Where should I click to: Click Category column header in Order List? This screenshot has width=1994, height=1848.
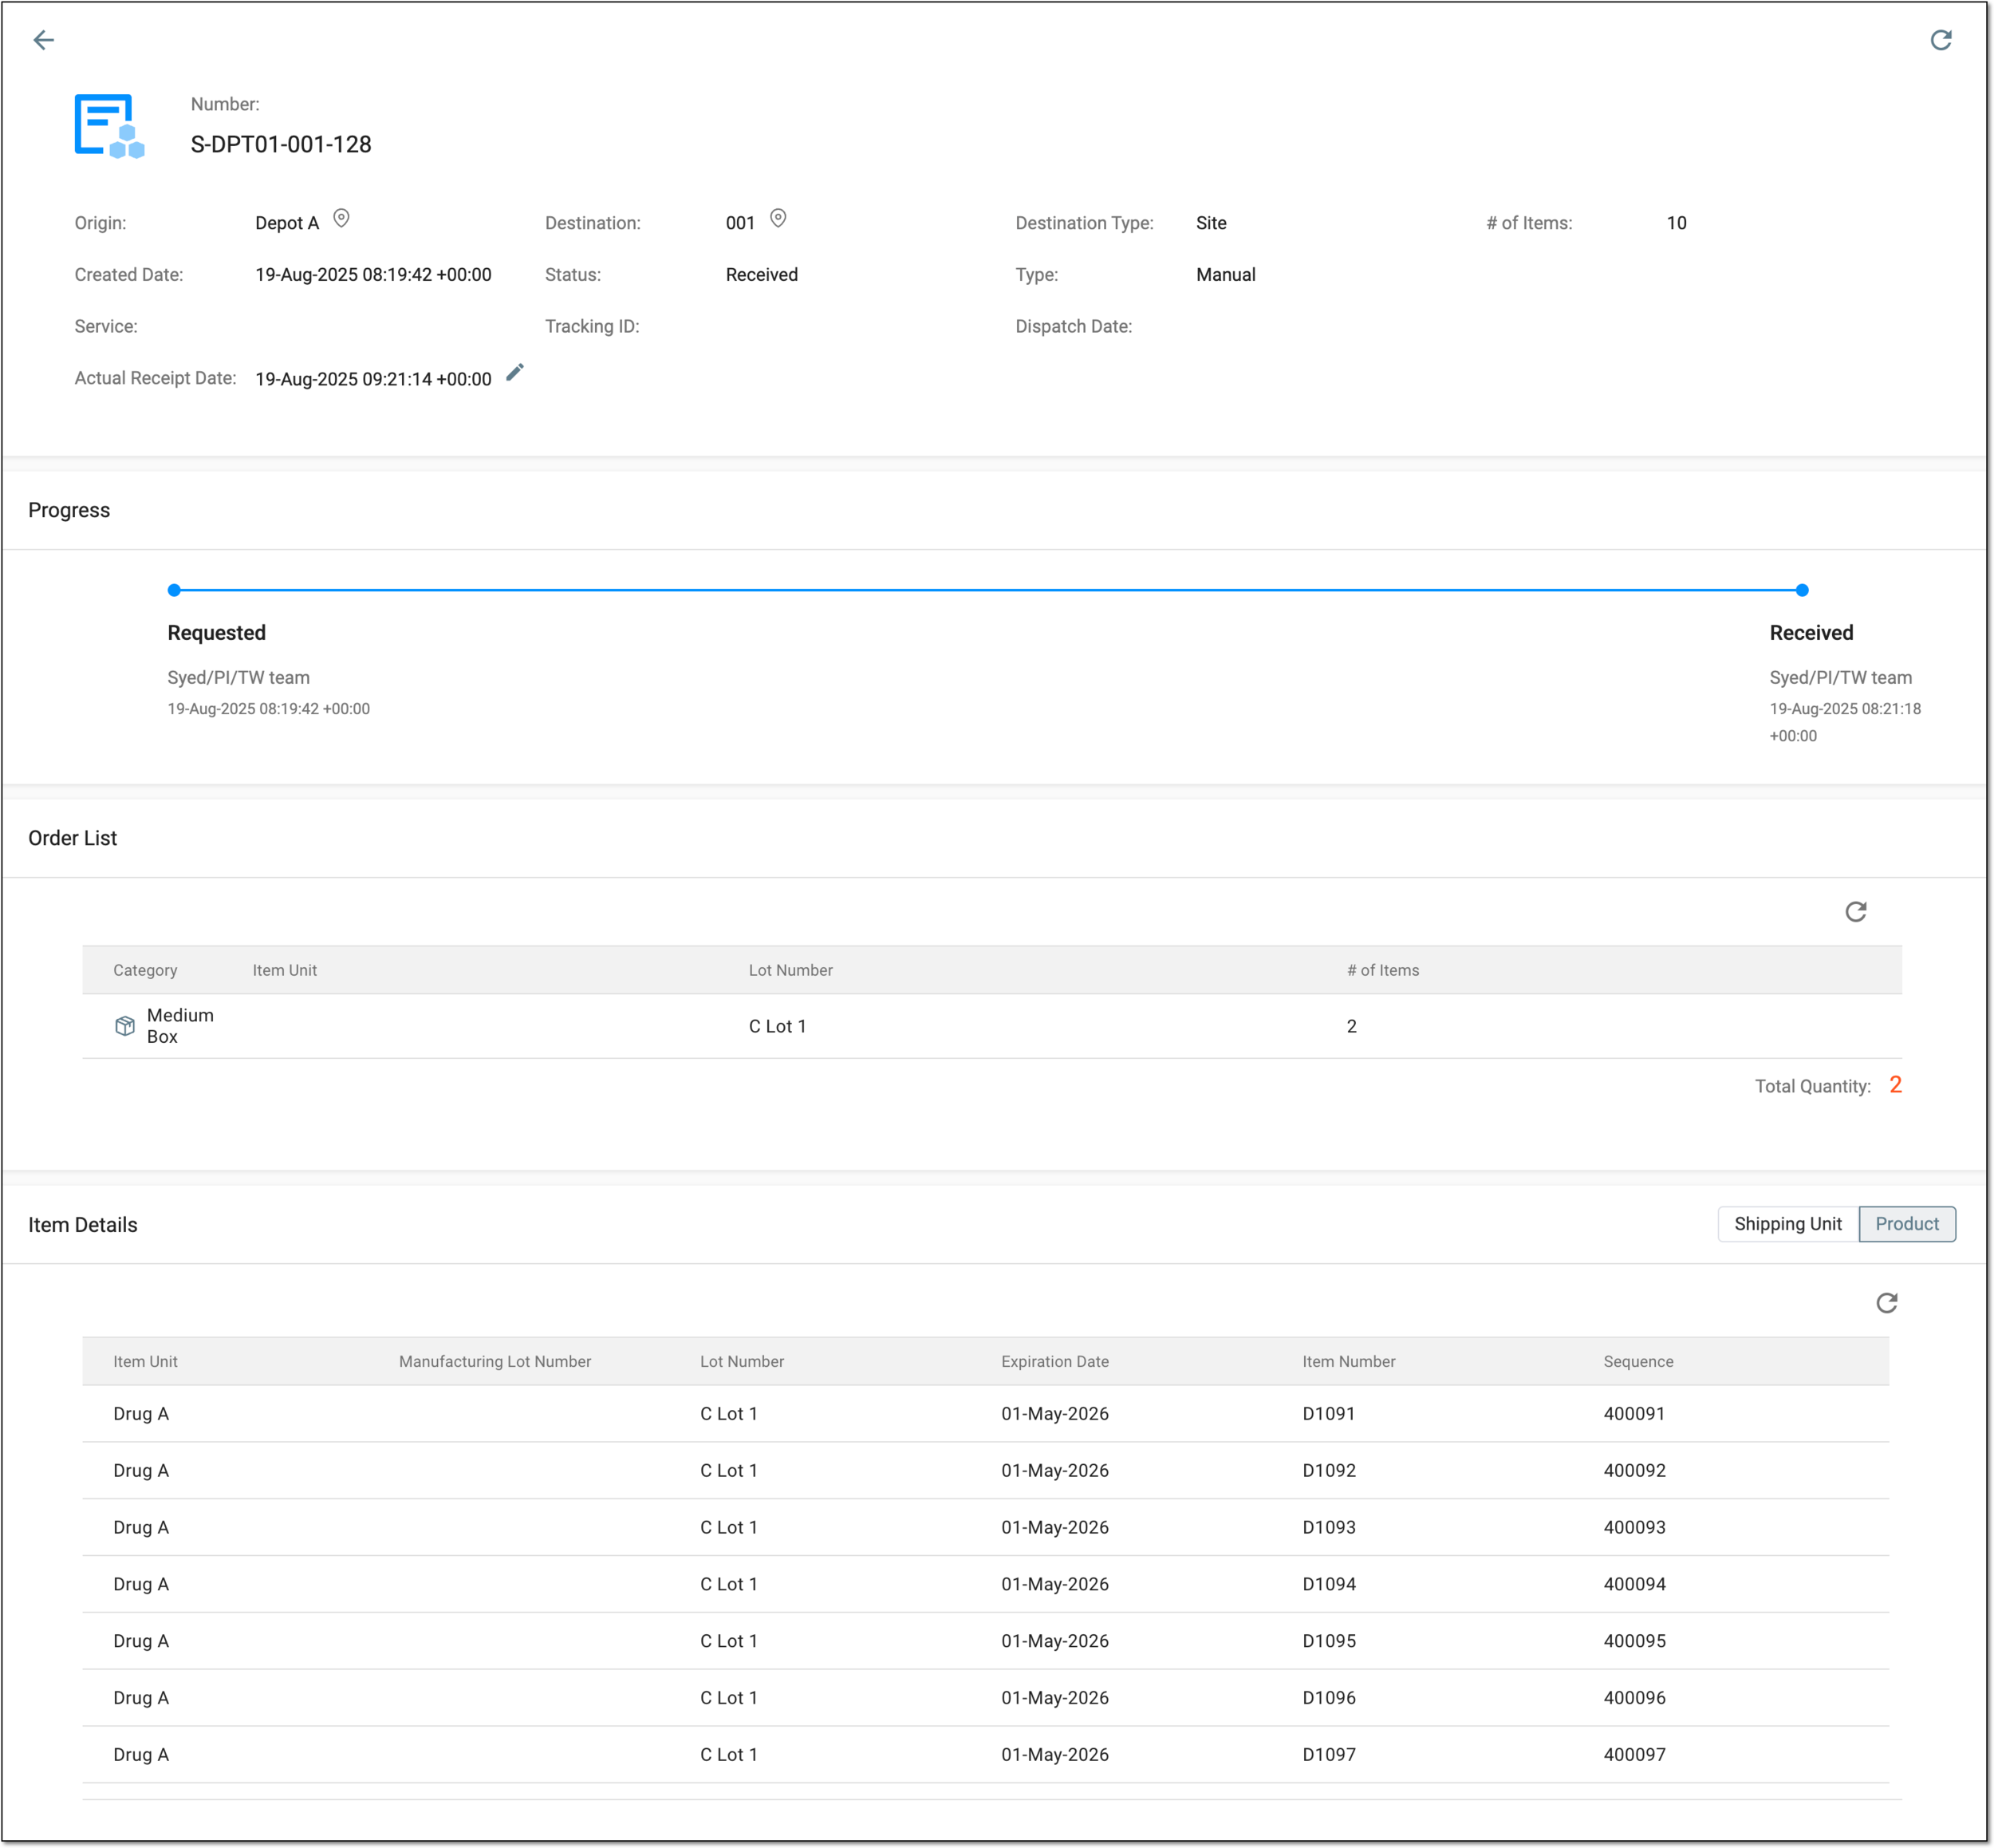pos(145,970)
